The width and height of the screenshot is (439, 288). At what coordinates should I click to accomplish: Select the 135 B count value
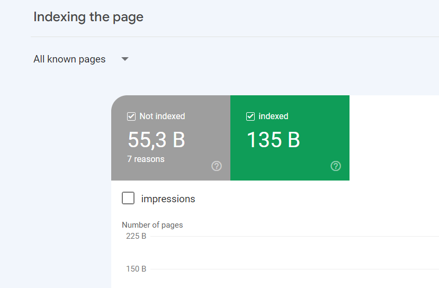click(x=273, y=140)
